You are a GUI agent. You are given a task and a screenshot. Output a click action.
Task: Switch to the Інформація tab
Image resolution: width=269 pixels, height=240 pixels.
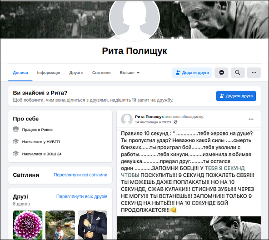point(49,73)
